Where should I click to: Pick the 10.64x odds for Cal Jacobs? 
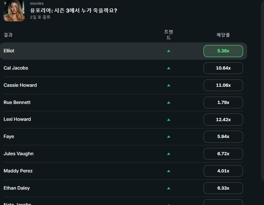[x=223, y=68]
